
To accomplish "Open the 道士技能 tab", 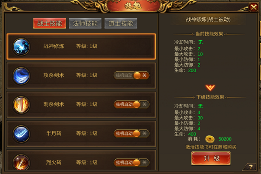I will coord(121,23).
